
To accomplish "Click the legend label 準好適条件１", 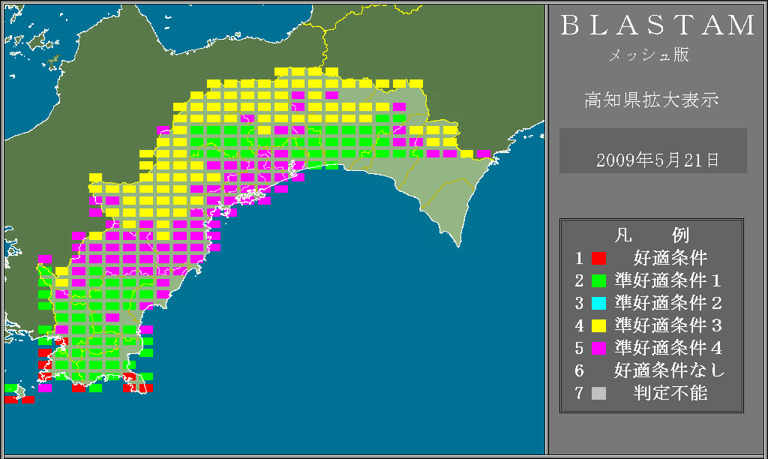I will [x=668, y=280].
